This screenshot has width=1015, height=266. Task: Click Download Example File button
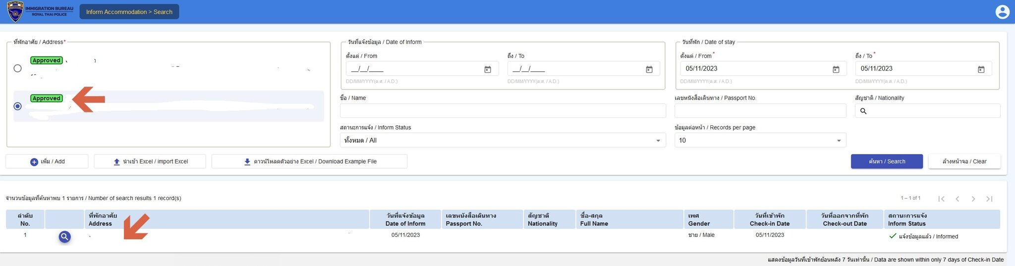pos(309,161)
